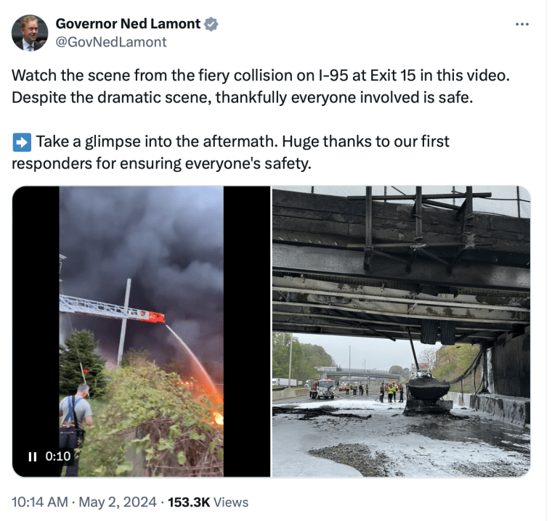Click the fire ladder video thumbnail

pyautogui.click(x=141, y=332)
